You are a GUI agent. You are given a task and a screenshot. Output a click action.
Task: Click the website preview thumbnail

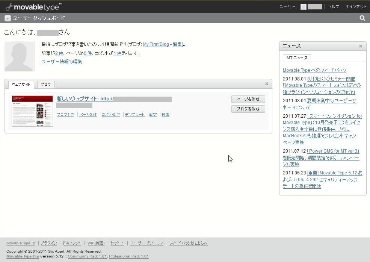point(32,111)
